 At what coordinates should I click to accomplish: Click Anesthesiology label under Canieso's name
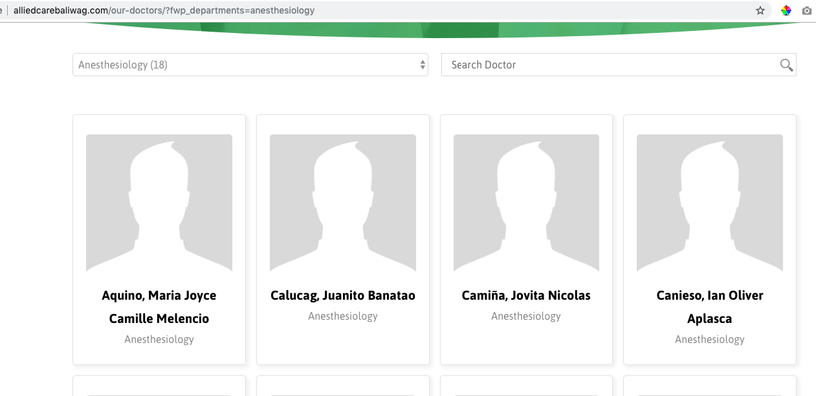(710, 339)
